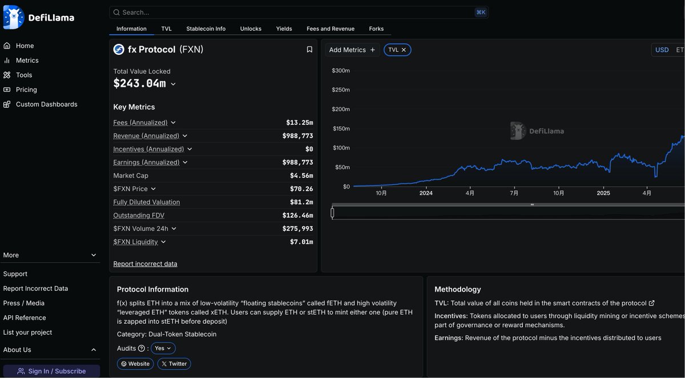Screen dimensions: 685x378
Task: Expand the Fees (Annualized) row
Action: click(x=173, y=123)
